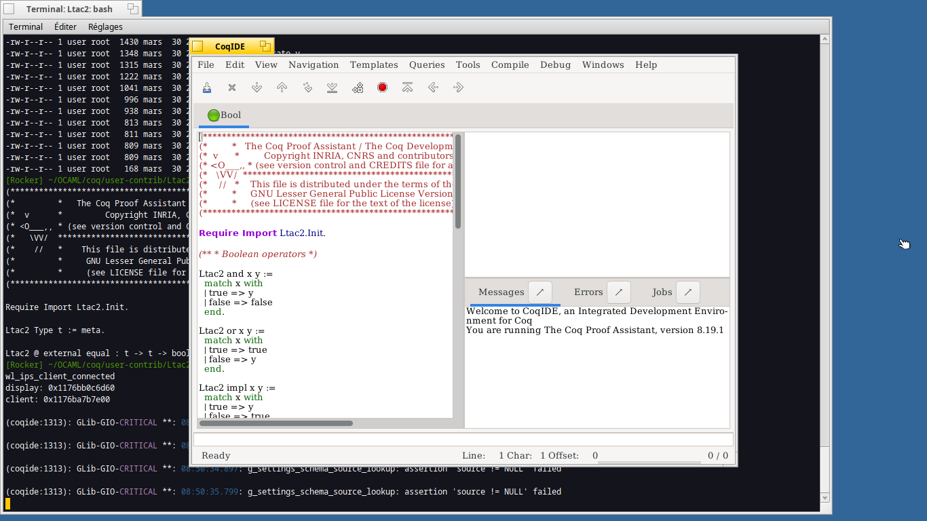Open the Templates menu
Image resolution: width=927 pixels, height=521 pixels.
point(374,65)
